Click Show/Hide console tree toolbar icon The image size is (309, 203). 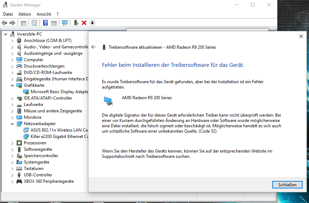[24, 23]
